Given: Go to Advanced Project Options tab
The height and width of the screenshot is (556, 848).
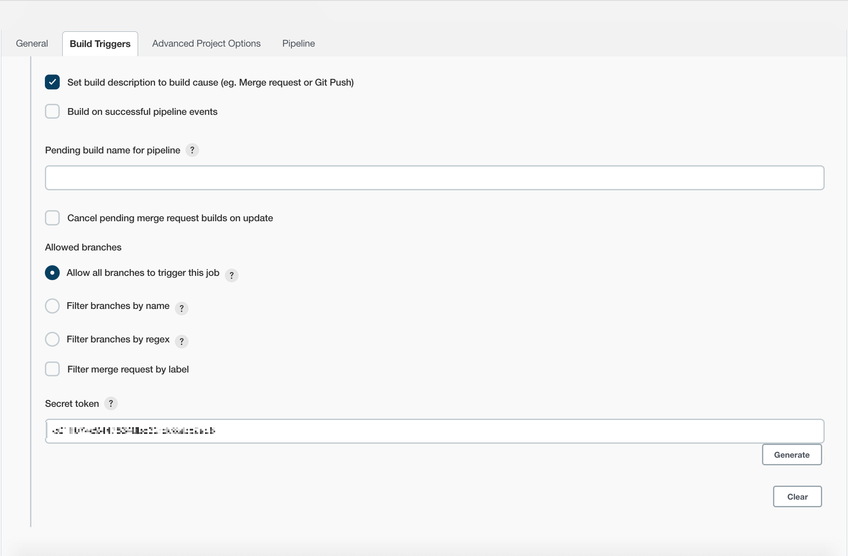Looking at the screenshot, I should pos(206,44).
